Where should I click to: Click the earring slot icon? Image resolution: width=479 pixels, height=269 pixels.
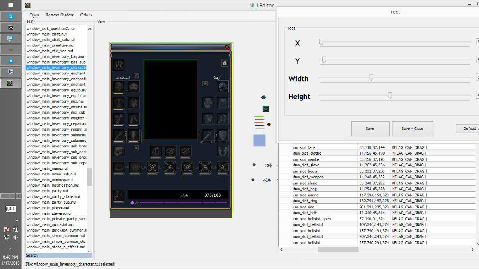(156, 151)
